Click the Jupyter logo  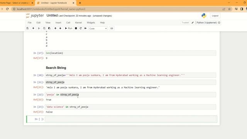coord(35,15)
